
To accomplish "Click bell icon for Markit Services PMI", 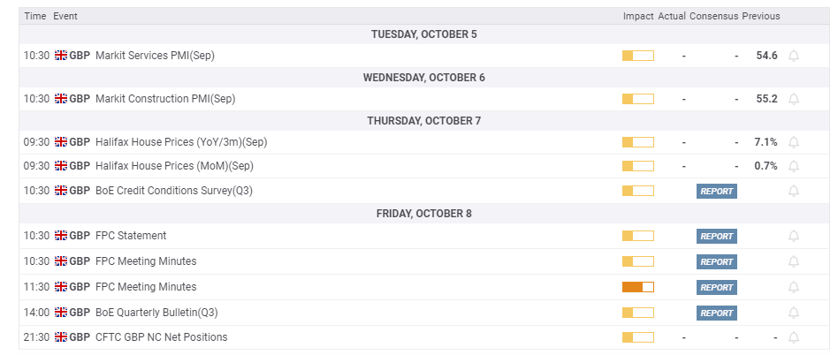I will (793, 56).
